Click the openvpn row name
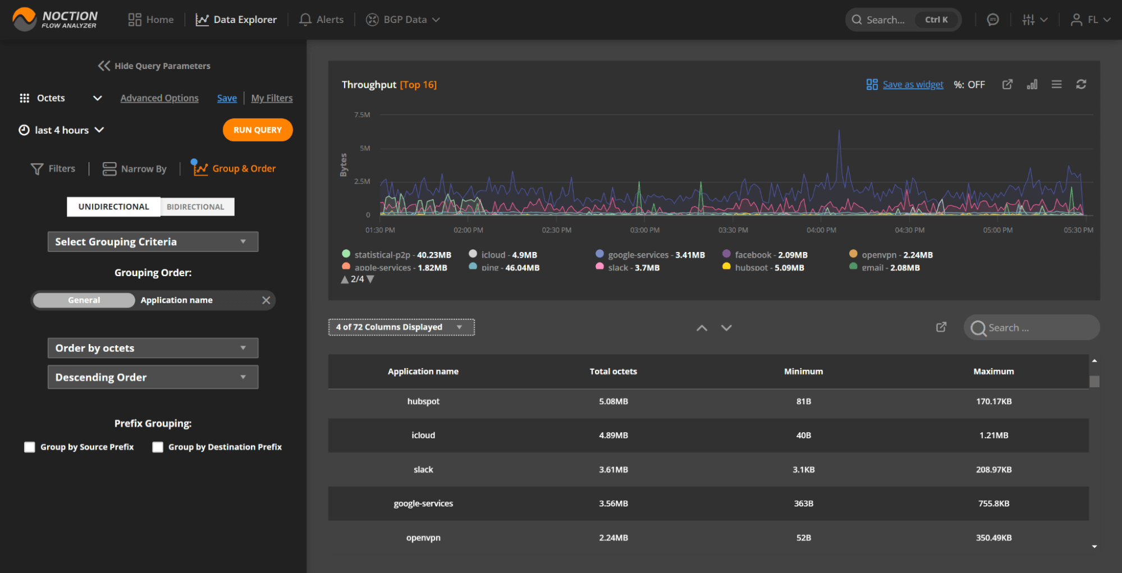The height and width of the screenshot is (573, 1122). pos(423,538)
